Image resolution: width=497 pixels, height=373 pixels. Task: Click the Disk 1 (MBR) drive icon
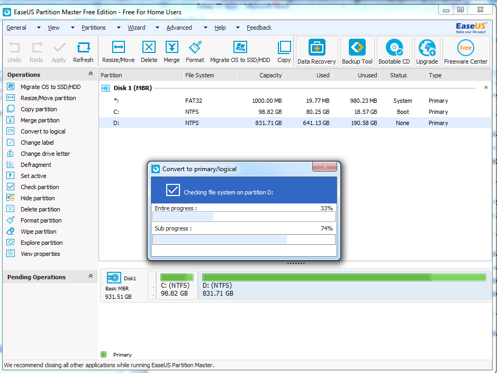[105, 88]
